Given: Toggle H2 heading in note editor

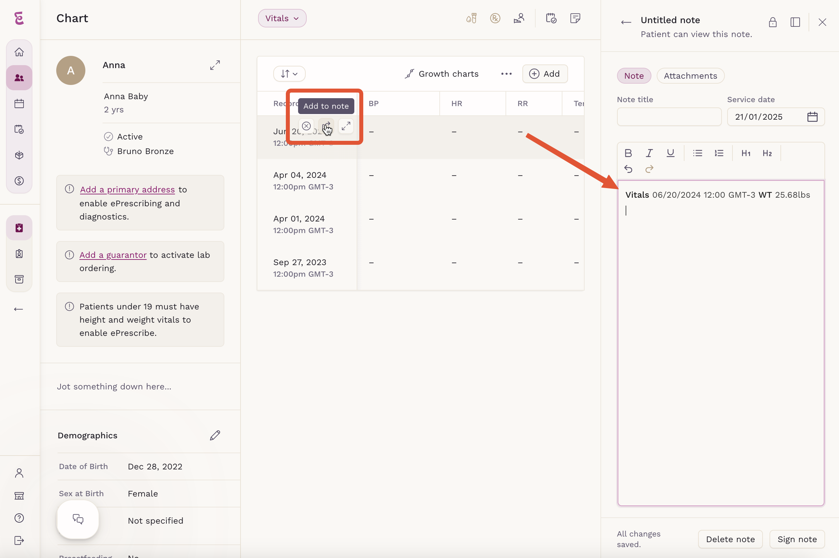Looking at the screenshot, I should [767, 153].
